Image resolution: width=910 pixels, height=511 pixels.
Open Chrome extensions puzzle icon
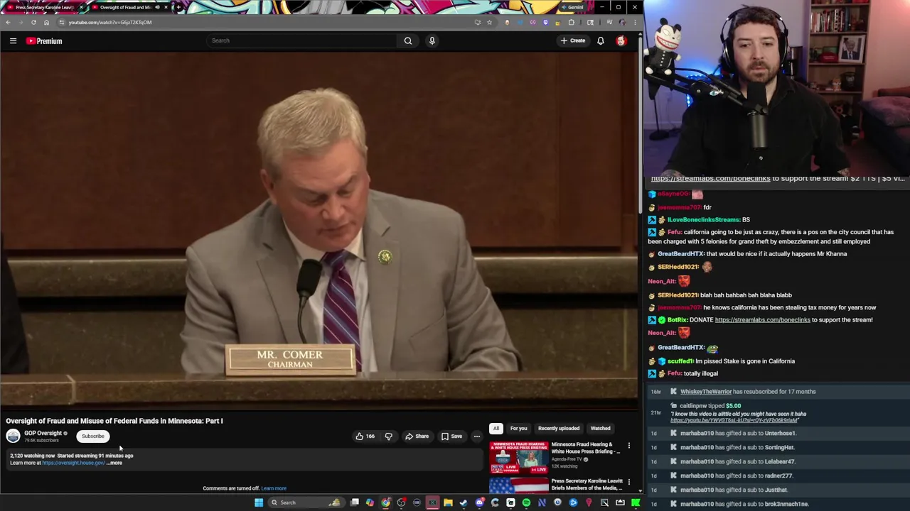pos(572,22)
